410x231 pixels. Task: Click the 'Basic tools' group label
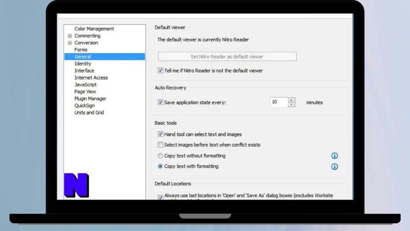coord(165,123)
